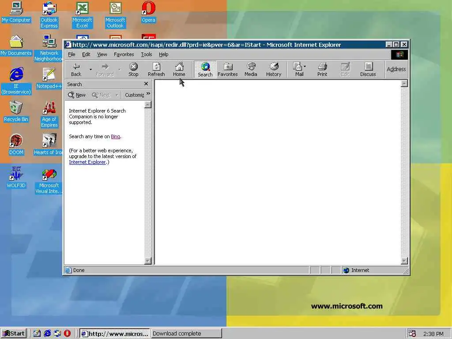Open the Tools menu
Viewport: 452px width, 339px height.
point(146,54)
